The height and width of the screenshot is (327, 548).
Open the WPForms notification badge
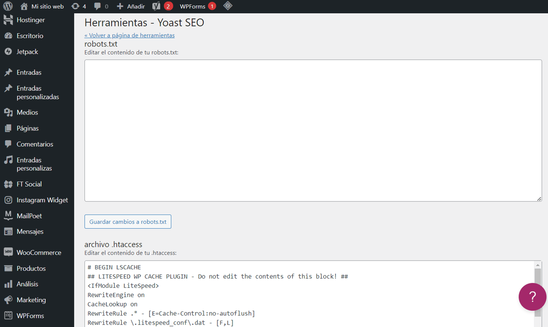point(213,6)
